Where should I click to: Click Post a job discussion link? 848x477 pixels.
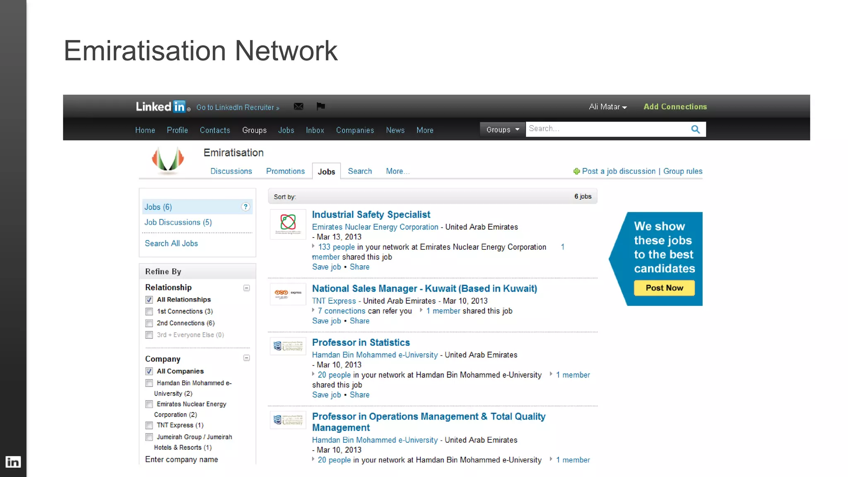coord(619,171)
